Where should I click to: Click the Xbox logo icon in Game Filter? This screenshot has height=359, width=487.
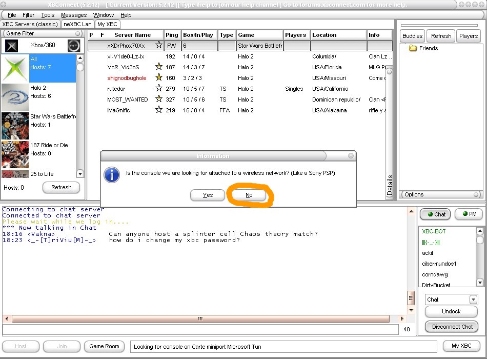coord(11,46)
